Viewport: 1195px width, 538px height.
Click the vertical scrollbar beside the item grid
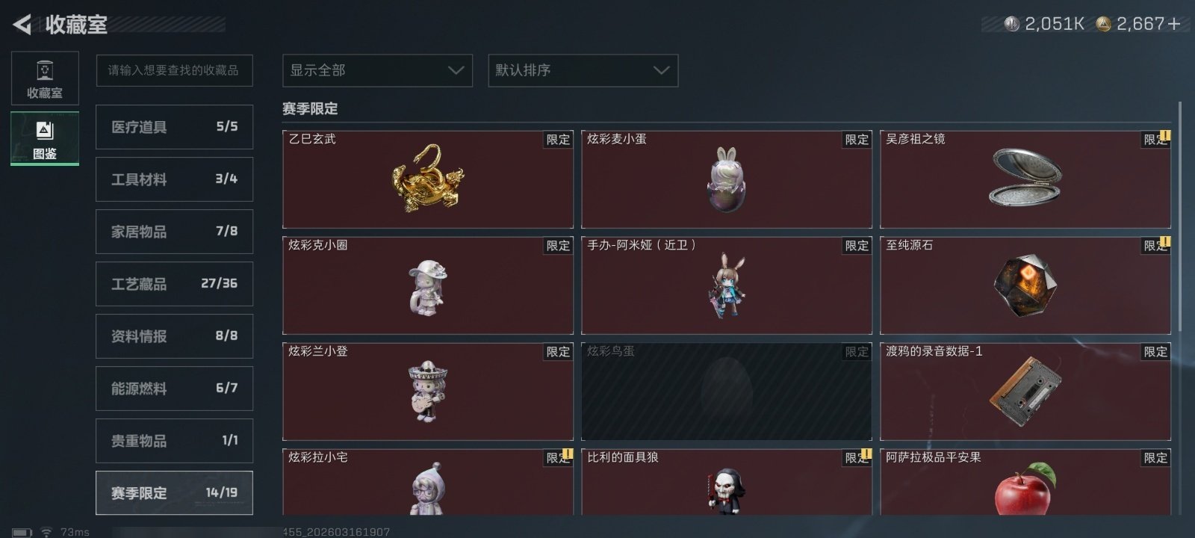[1180, 217]
